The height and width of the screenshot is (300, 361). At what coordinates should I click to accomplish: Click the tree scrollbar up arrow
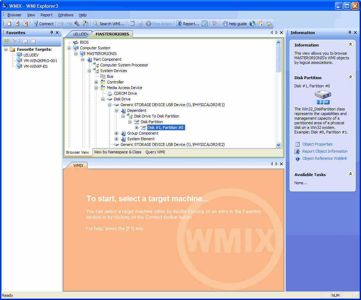coord(278,42)
